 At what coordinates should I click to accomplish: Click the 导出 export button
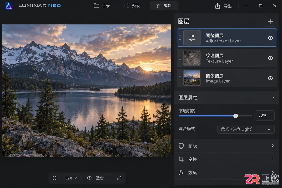click(x=224, y=6)
